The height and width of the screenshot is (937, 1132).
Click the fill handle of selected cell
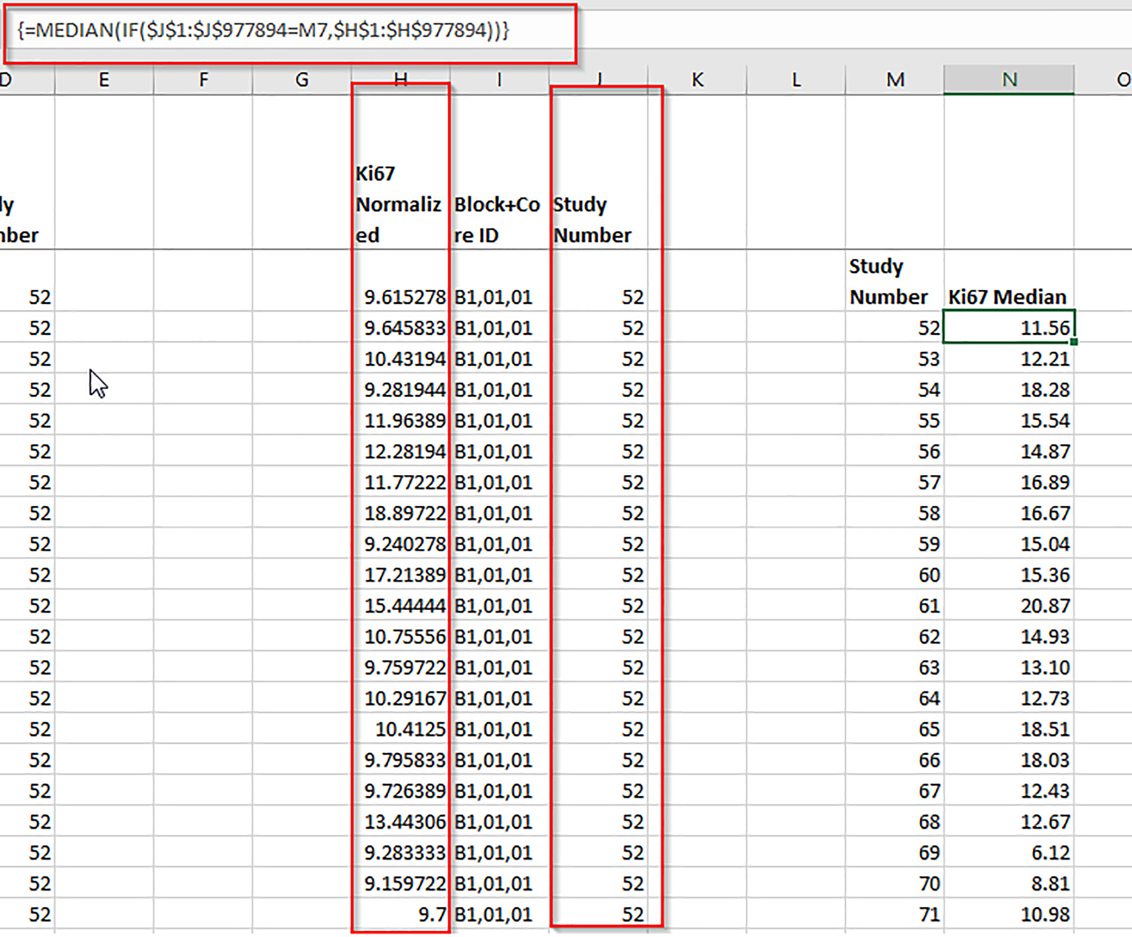(1073, 342)
